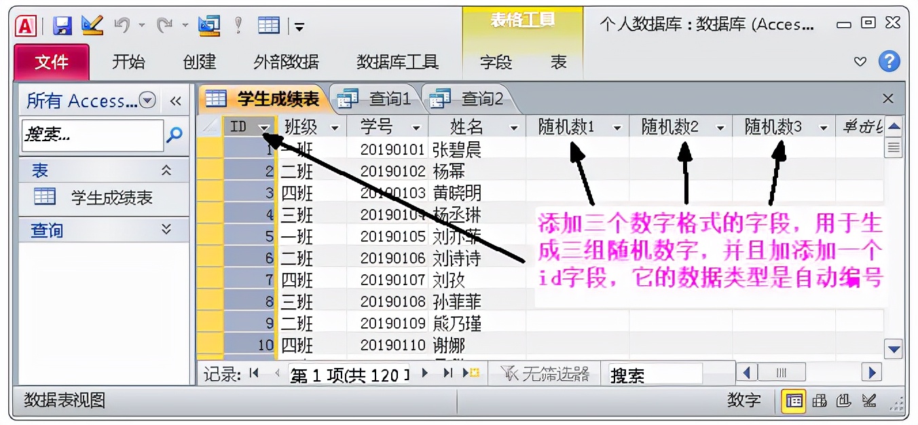Click the Save icon on quick access toolbar

(63, 24)
